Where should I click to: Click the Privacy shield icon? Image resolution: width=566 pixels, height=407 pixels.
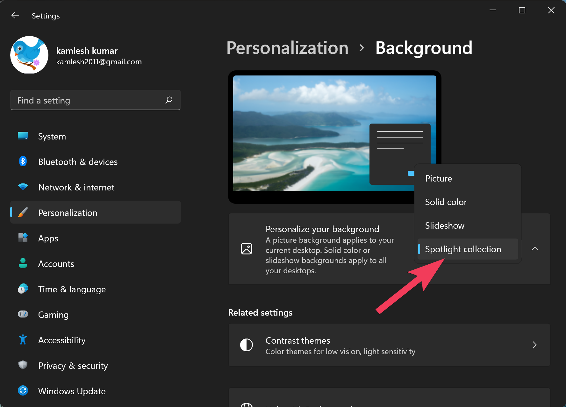click(x=23, y=365)
